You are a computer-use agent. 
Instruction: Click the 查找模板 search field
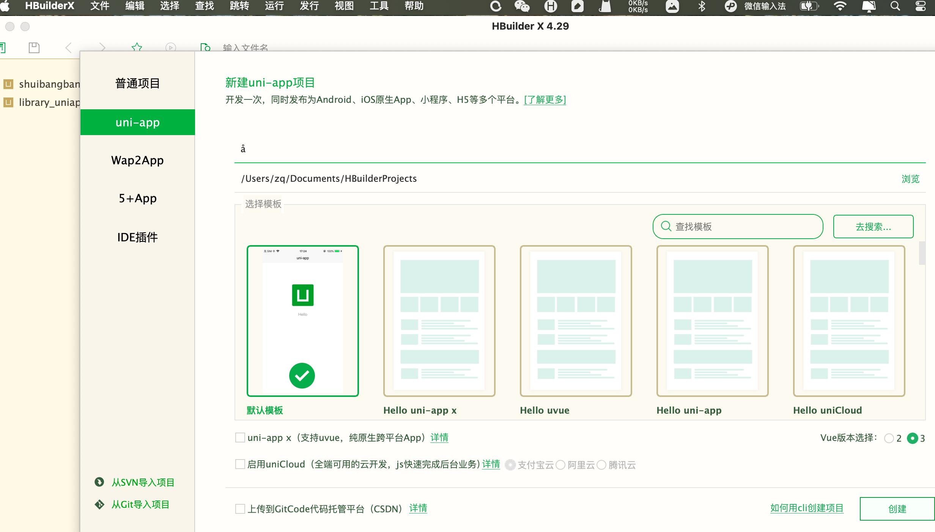click(738, 227)
